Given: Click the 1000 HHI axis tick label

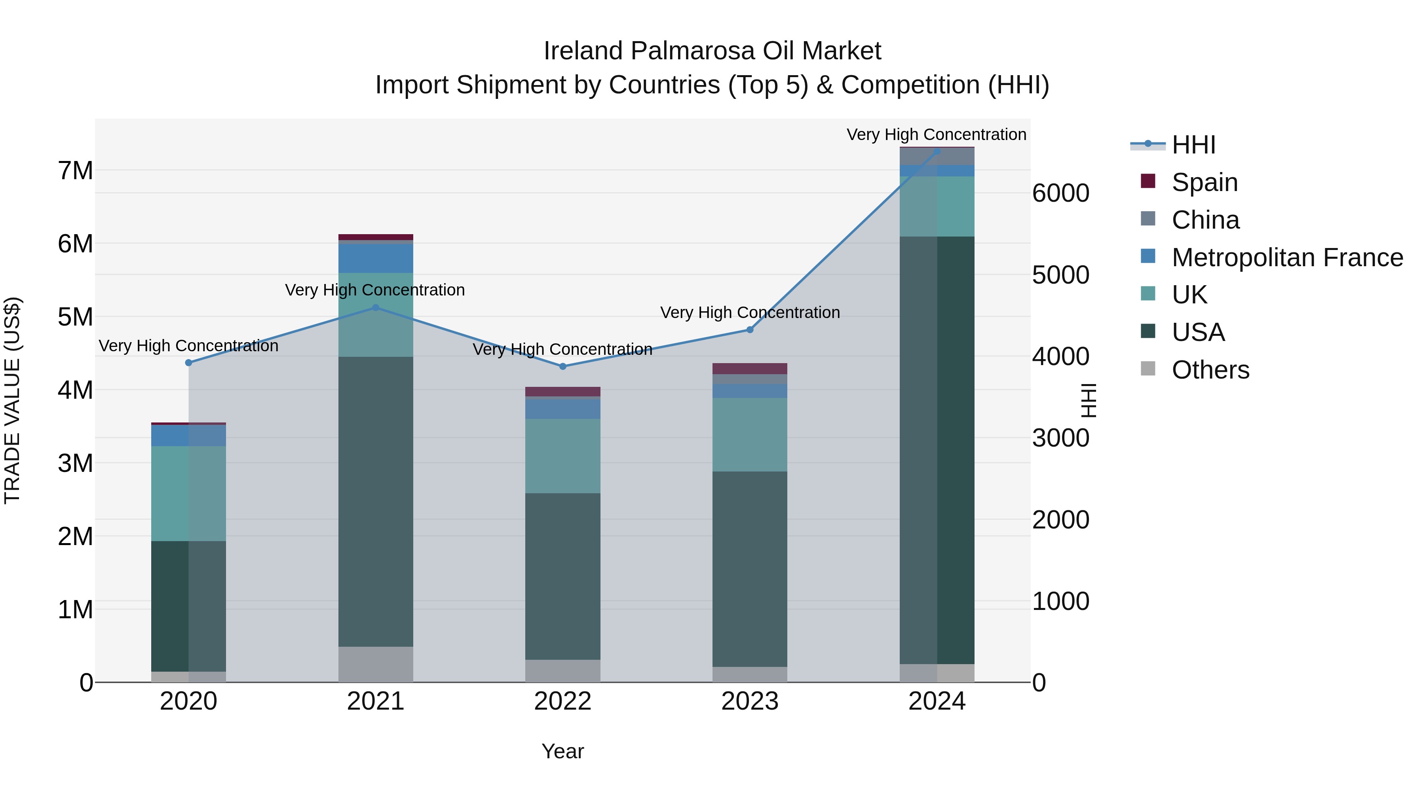Looking at the screenshot, I should 1060,601.
